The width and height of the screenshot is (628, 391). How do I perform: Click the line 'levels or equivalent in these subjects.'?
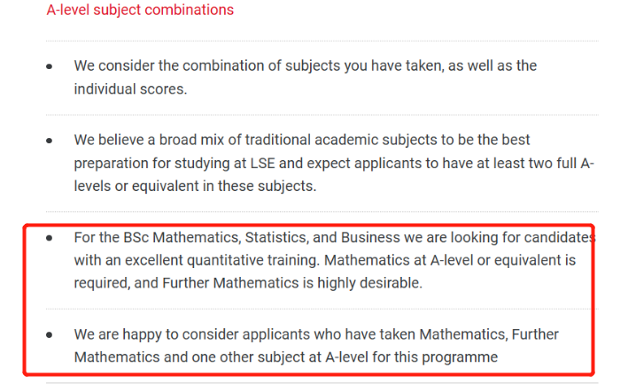195,186
